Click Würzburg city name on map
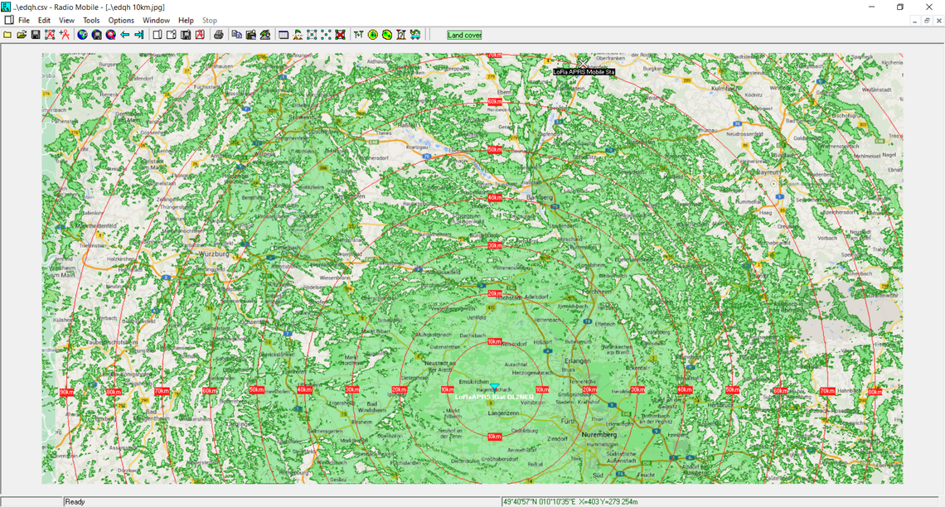Viewport: 945px width, 507px height. [x=214, y=254]
